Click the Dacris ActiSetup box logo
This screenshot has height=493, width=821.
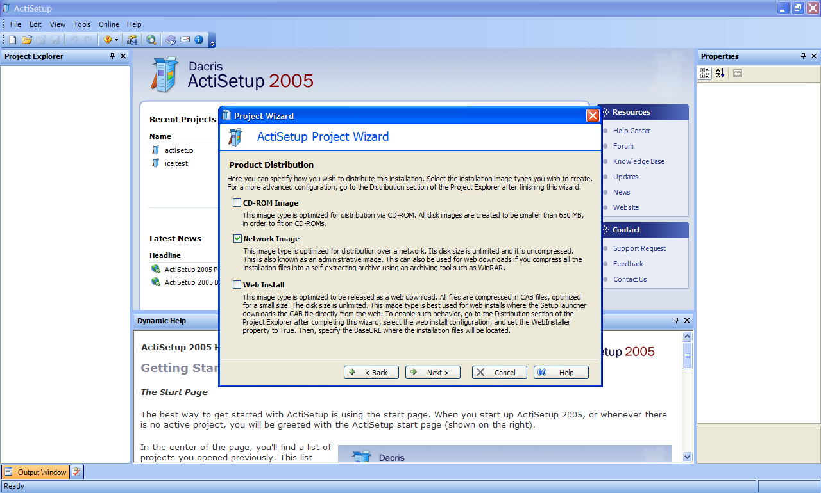coord(164,74)
